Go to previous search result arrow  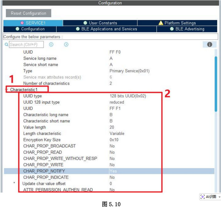pyautogui.click(x=51, y=45)
